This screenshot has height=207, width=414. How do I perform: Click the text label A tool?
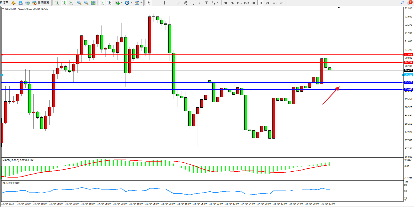tap(199, 3)
